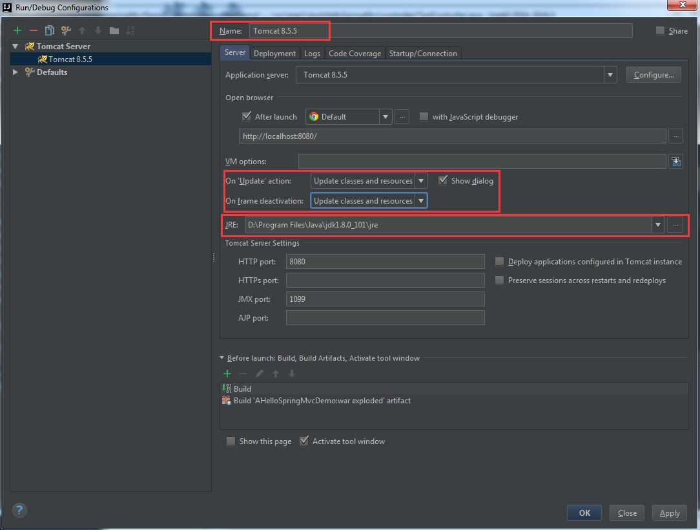This screenshot has height=530, width=700.
Task: Edit before launch task pencil icon
Action: [x=260, y=374]
